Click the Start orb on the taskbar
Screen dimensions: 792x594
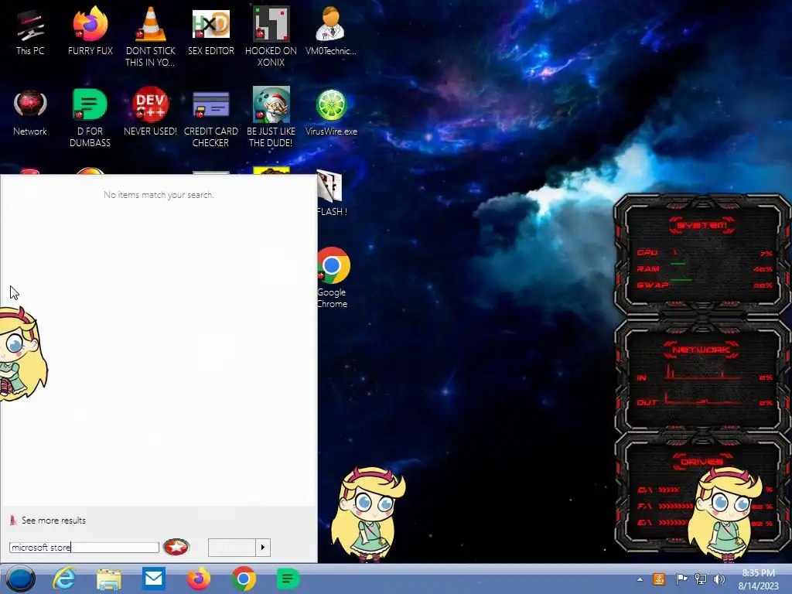[20, 579]
